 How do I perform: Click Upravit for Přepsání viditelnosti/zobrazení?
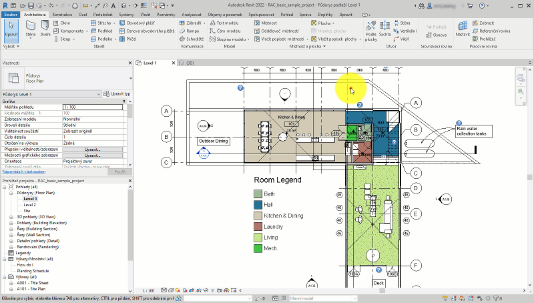pyautogui.click(x=93, y=149)
